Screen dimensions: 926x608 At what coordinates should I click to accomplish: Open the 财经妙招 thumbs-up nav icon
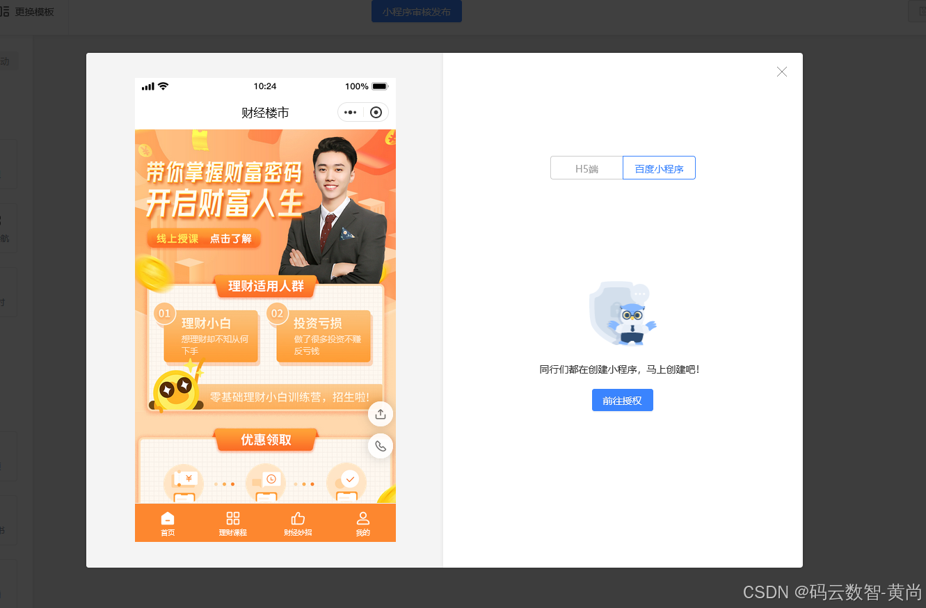[298, 523]
